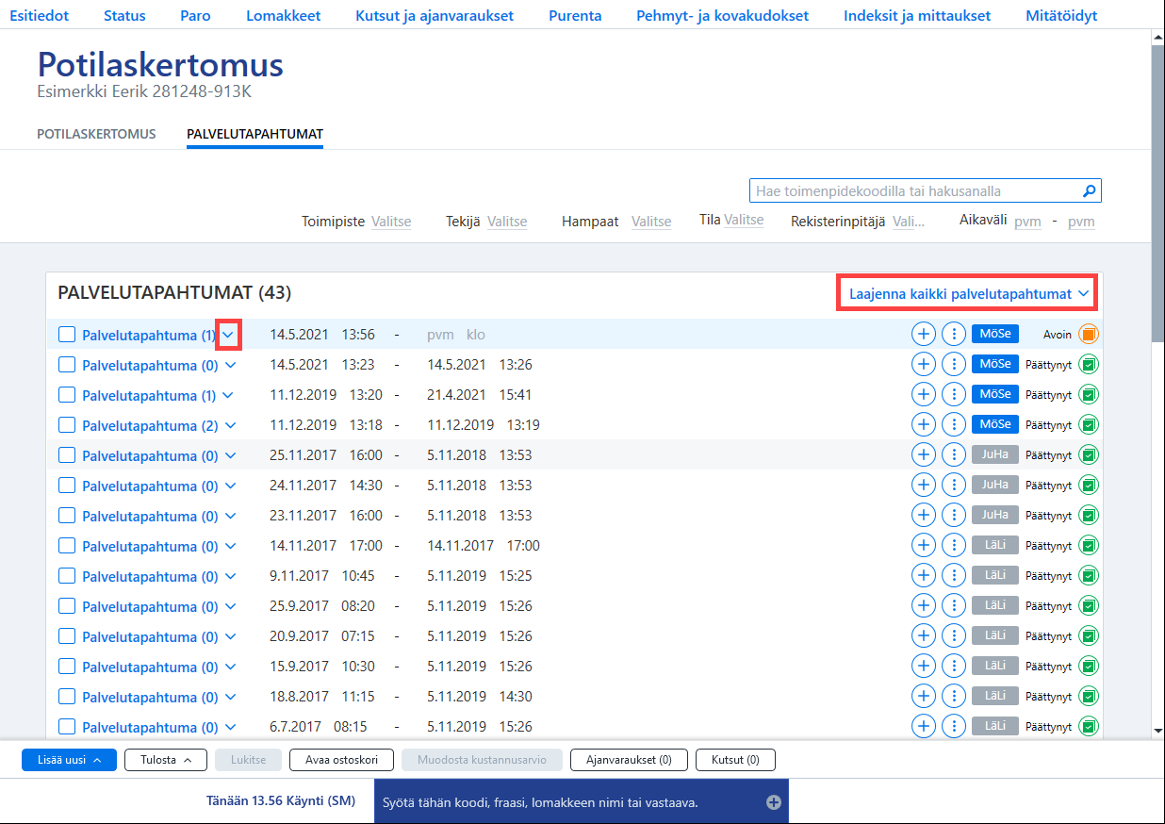Click green status icon on 25.11.2017 row
The height and width of the screenshot is (824, 1165).
click(1089, 454)
